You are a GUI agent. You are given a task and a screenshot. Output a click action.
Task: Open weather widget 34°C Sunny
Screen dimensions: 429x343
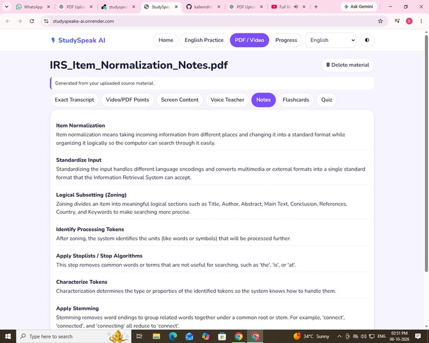pyautogui.click(x=312, y=336)
